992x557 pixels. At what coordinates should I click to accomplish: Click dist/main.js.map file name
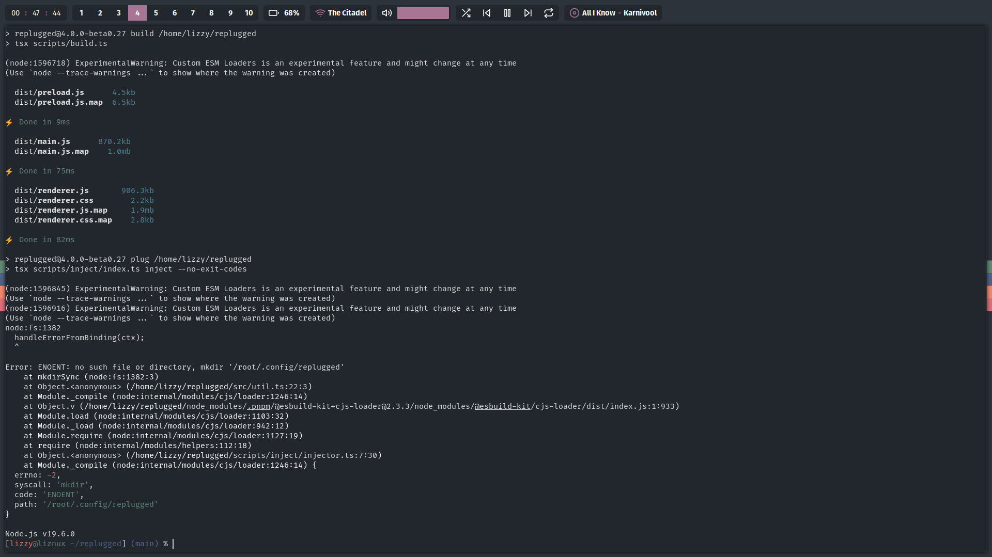click(52, 151)
